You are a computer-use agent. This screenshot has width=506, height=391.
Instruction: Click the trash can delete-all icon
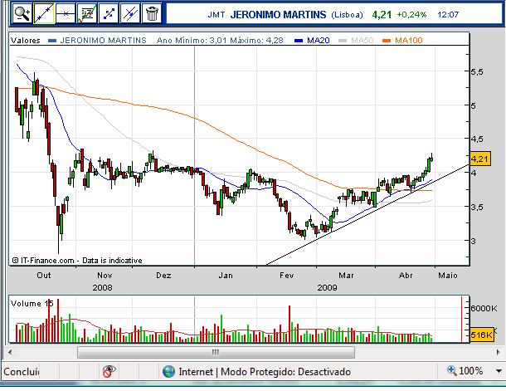tap(152, 13)
